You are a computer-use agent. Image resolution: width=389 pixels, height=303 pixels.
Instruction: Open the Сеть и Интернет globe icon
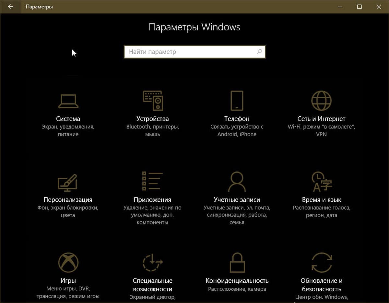click(x=321, y=101)
